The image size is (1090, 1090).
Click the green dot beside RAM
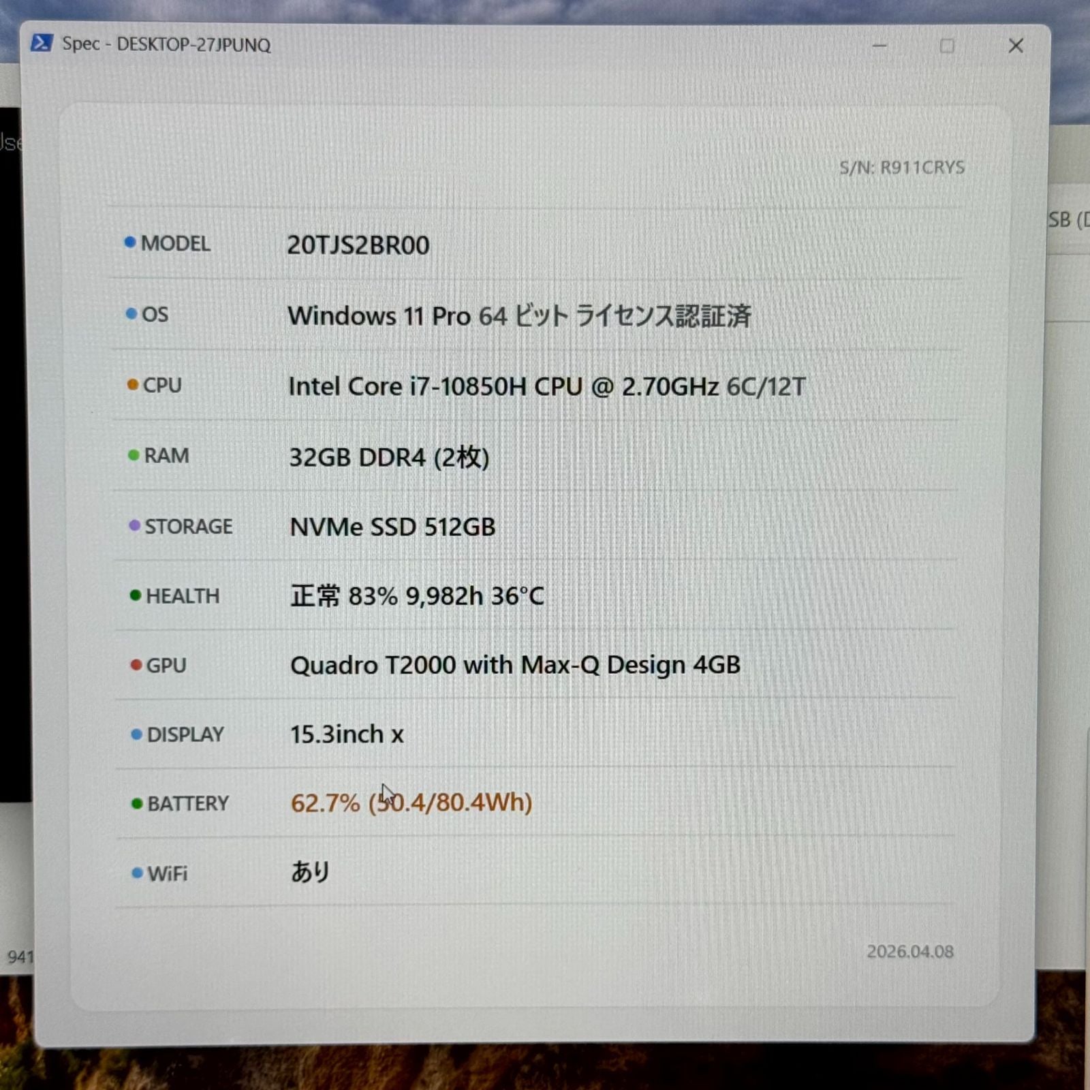(x=134, y=455)
